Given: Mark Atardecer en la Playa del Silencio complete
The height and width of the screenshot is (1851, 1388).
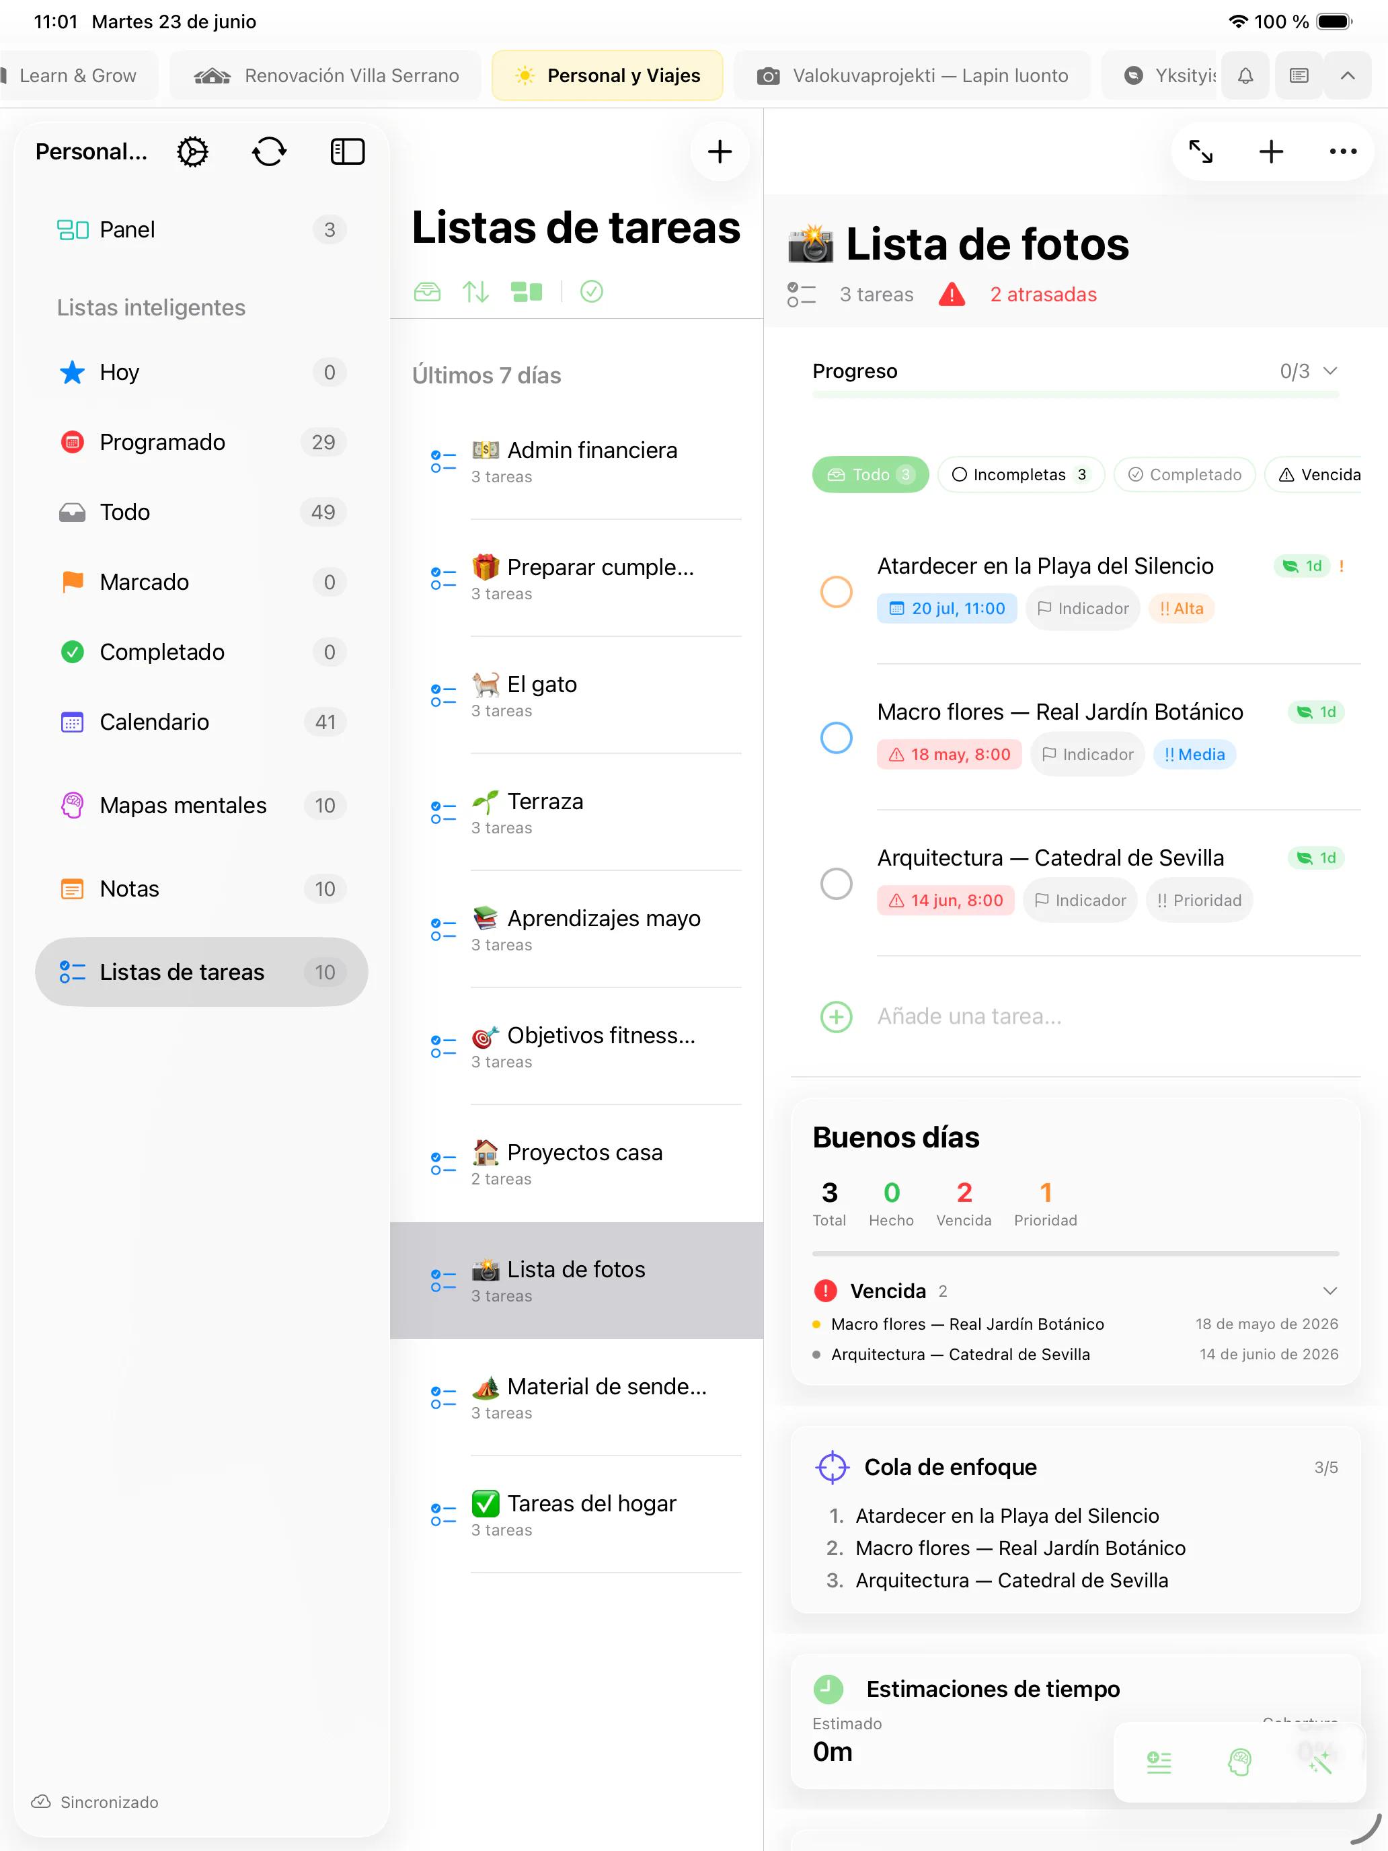Looking at the screenshot, I should click(837, 592).
